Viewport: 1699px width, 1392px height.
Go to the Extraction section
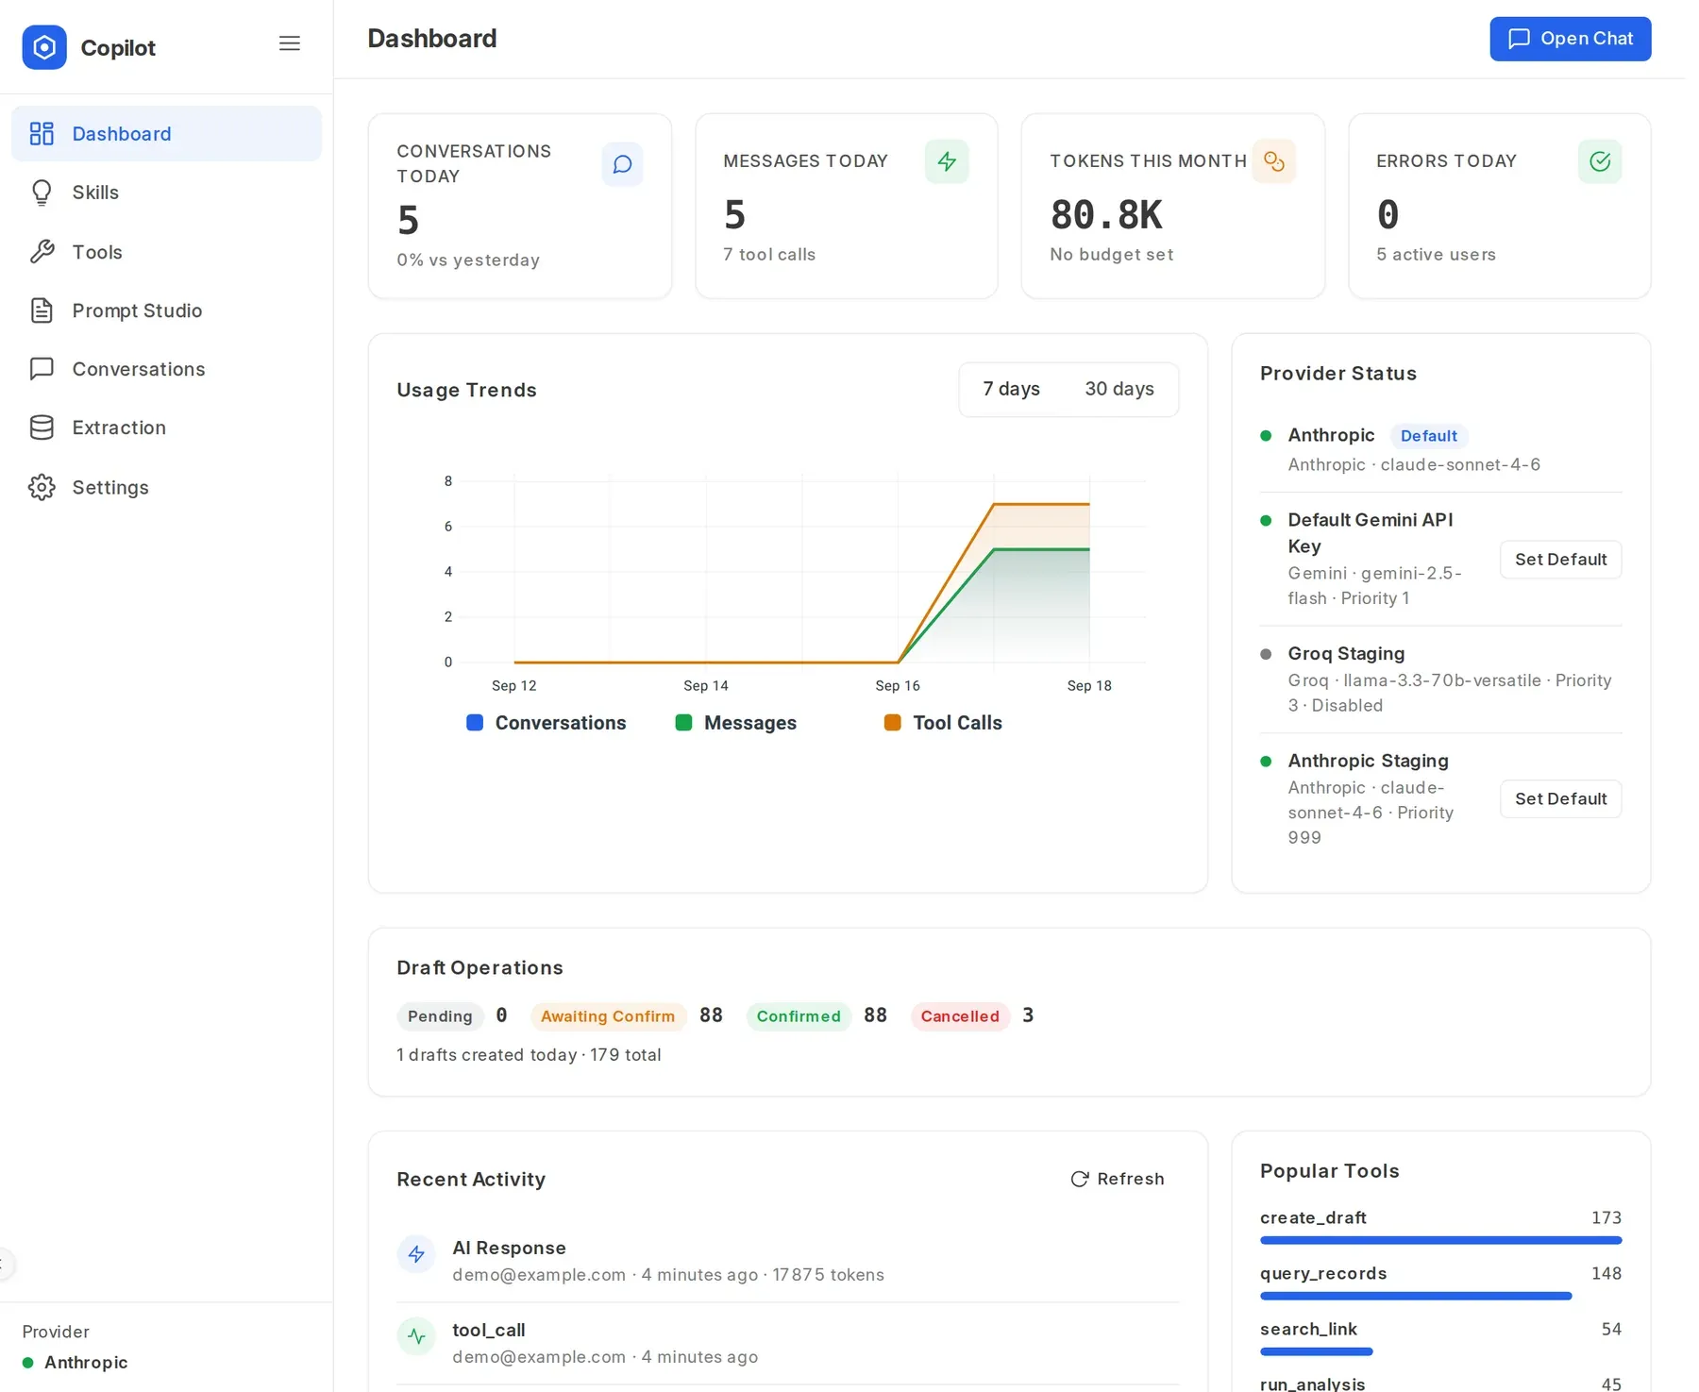[166, 428]
